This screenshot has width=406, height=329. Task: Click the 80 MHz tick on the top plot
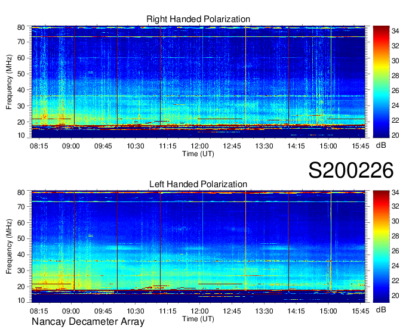(x=21, y=27)
